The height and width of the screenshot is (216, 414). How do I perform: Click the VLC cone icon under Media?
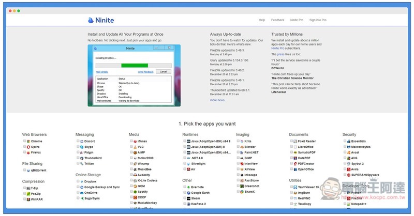tap(135, 147)
